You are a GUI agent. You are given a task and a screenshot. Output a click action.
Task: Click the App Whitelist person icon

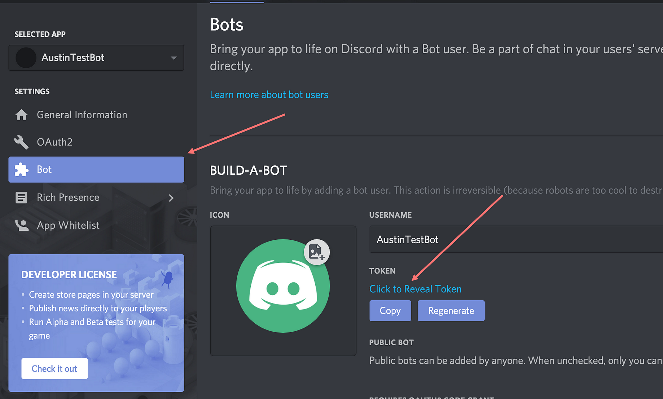[22, 225]
